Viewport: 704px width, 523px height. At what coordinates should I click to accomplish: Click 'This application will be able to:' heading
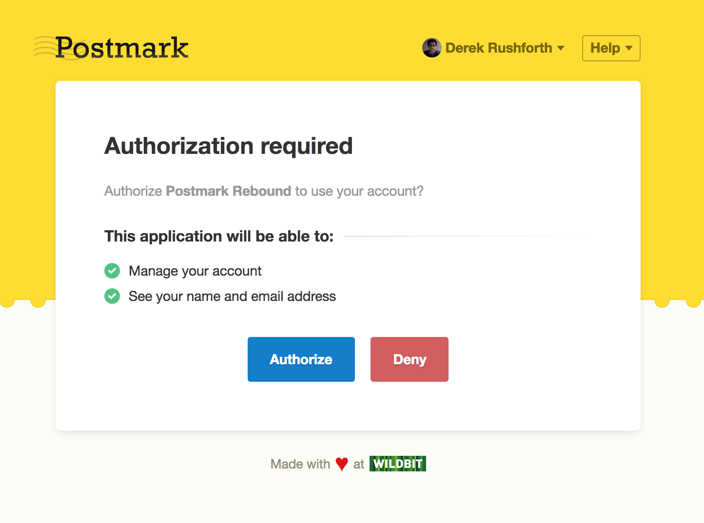click(219, 236)
